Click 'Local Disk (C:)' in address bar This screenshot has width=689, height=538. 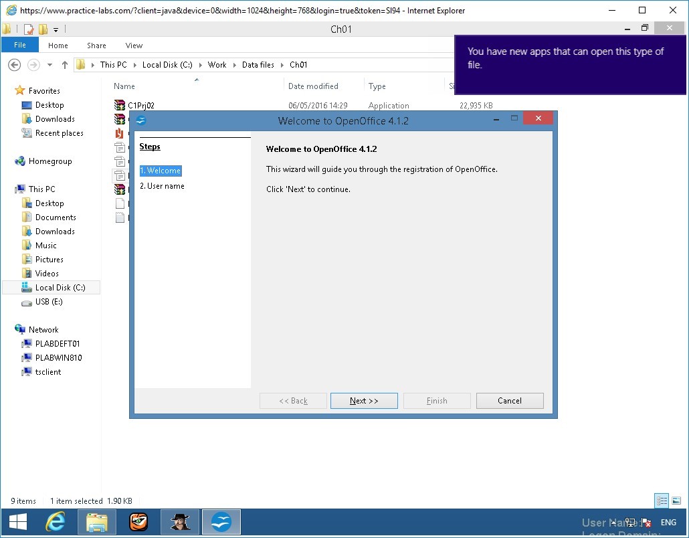(167, 65)
